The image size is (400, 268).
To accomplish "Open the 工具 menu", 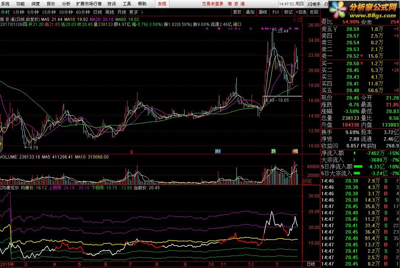I will click(x=127, y=4).
